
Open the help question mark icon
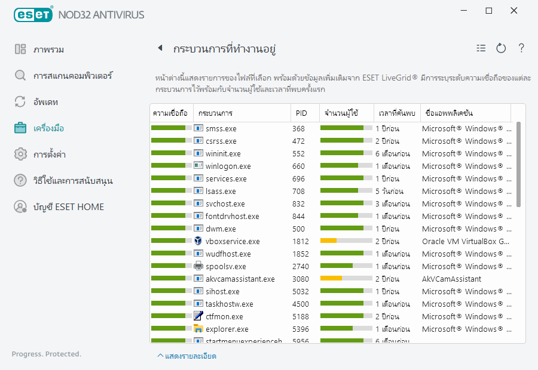click(x=521, y=48)
